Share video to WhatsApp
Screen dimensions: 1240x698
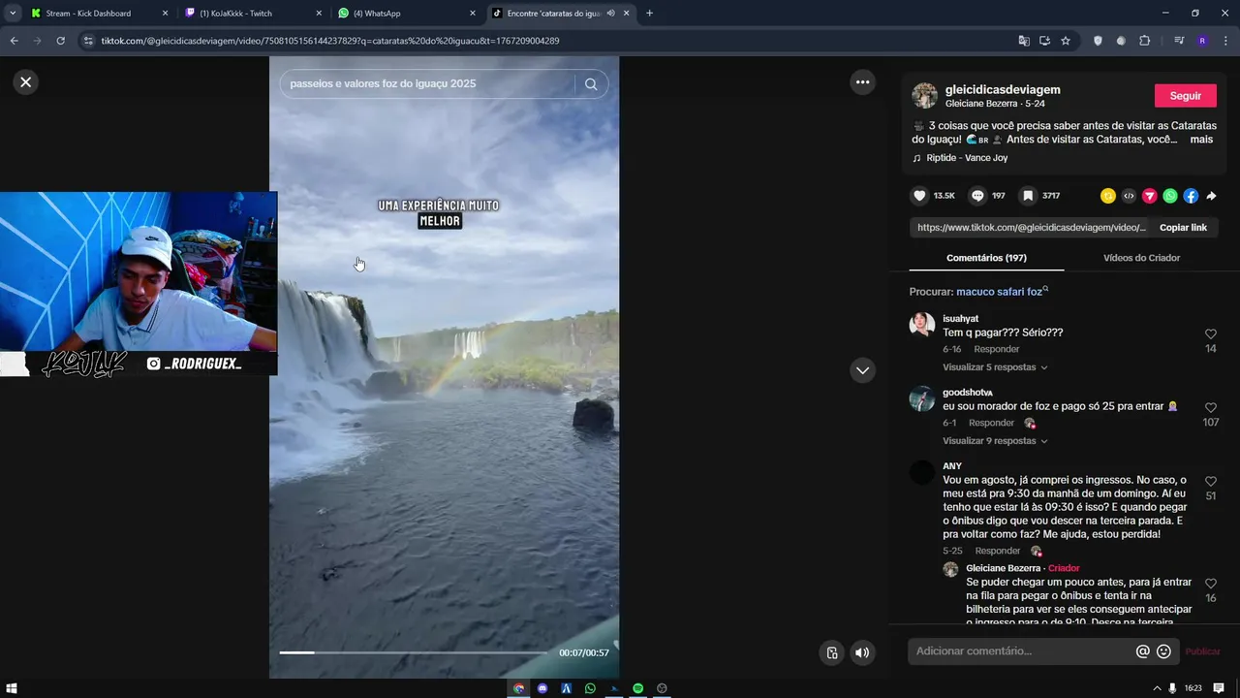click(1170, 196)
